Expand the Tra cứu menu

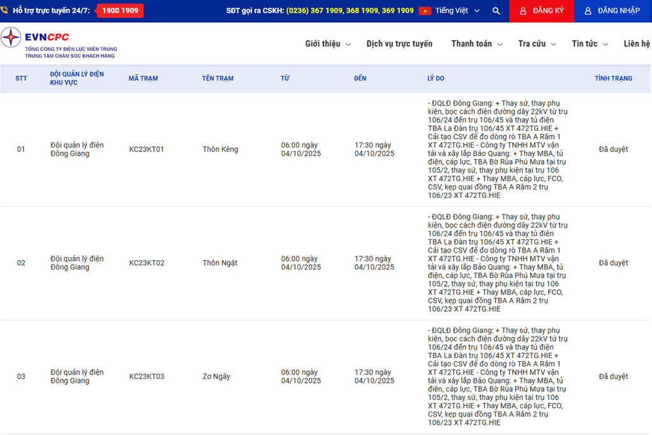tap(537, 44)
